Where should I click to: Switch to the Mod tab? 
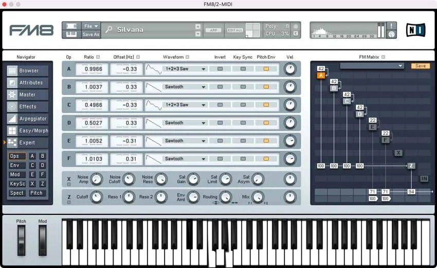click(x=17, y=174)
